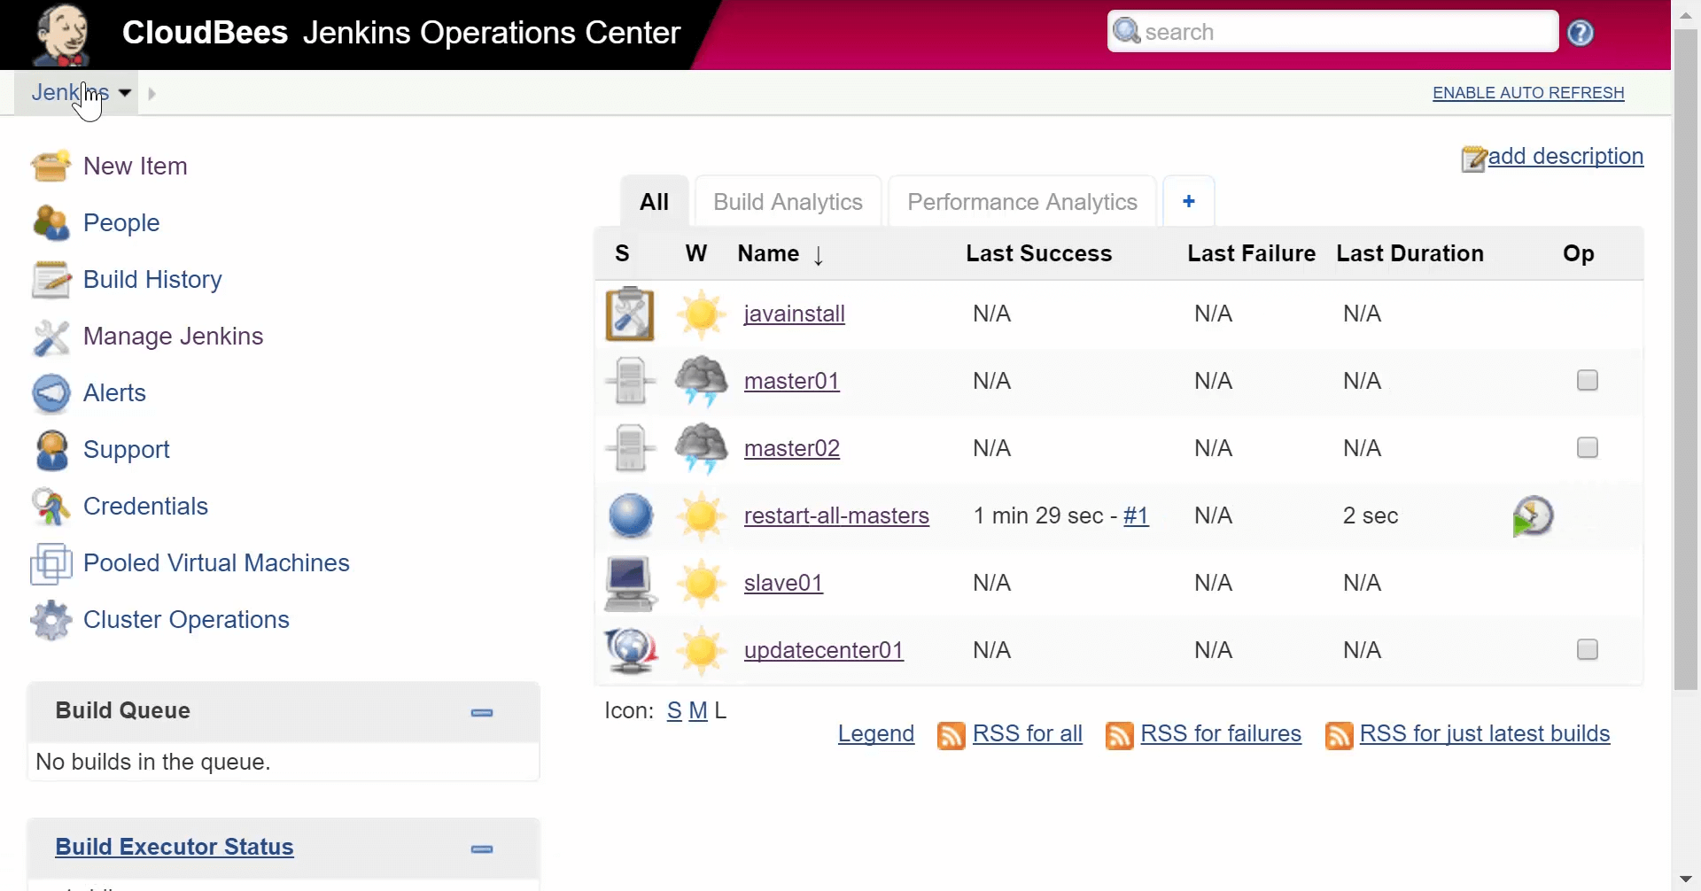
Task: Tick the master01 row checkbox
Action: 1588,380
